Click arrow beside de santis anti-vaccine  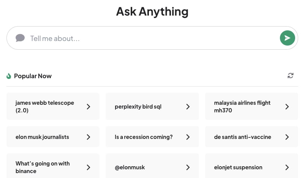click(287, 137)
